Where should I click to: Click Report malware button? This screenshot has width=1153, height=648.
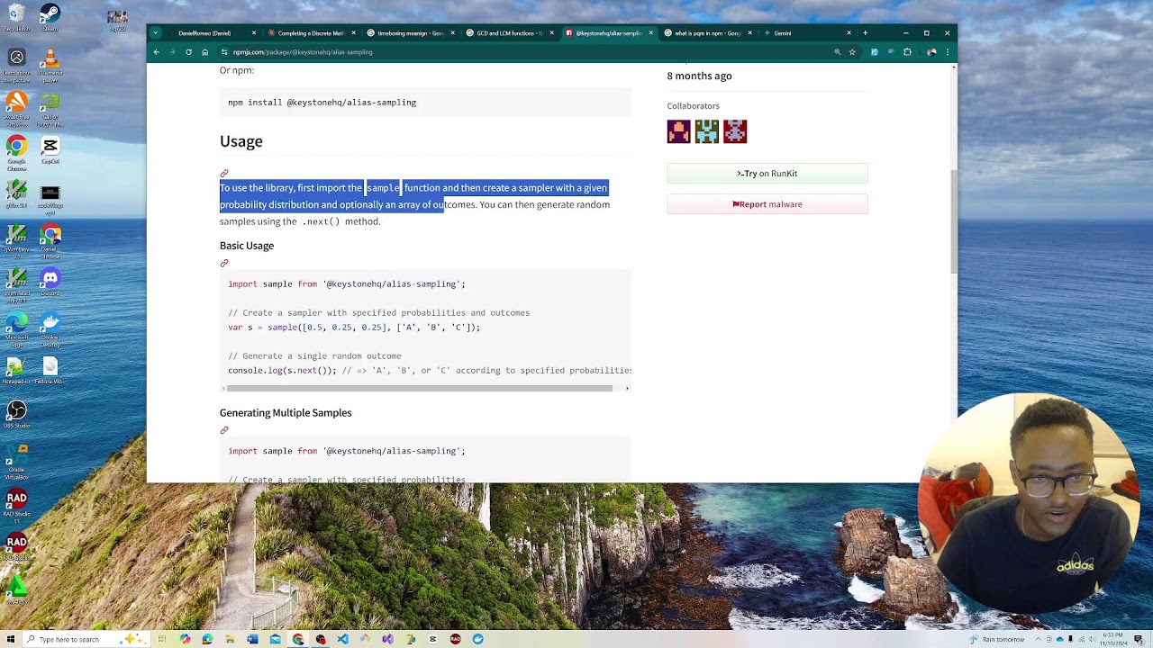point(767,204)
